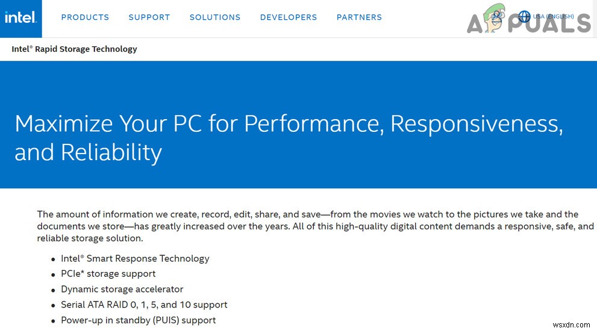
Task: Expand the DEVELOPERS navigation menu
Action: [289, 17]
